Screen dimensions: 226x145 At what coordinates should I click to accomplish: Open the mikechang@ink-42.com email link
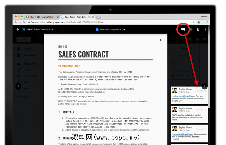[184, 96]
